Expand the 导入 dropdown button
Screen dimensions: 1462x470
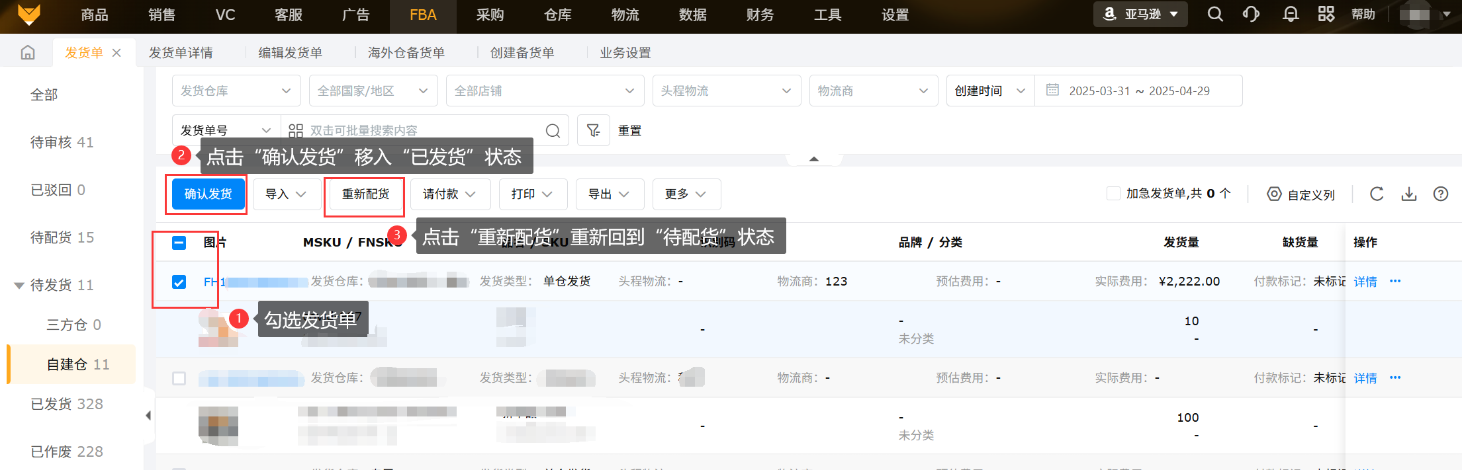287,194
